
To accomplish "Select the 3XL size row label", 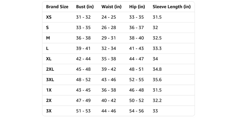I will (x=50, y=80).
